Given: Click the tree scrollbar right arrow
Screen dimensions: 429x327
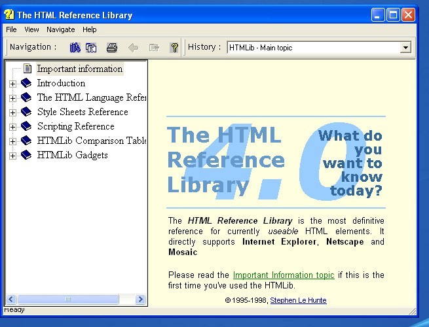Looking at the screenshot, I should 140,299.
